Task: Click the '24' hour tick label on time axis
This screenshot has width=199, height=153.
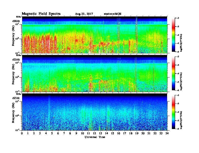Action: pyautogui.click(x=167, y=133)
